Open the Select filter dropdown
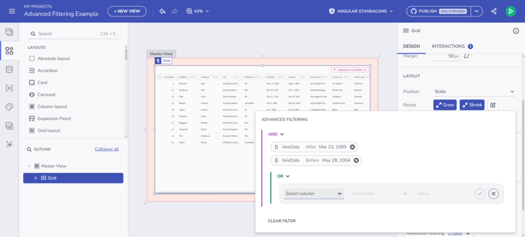The height and width of the screenshot is (237, 525). [x=379, y=193]
